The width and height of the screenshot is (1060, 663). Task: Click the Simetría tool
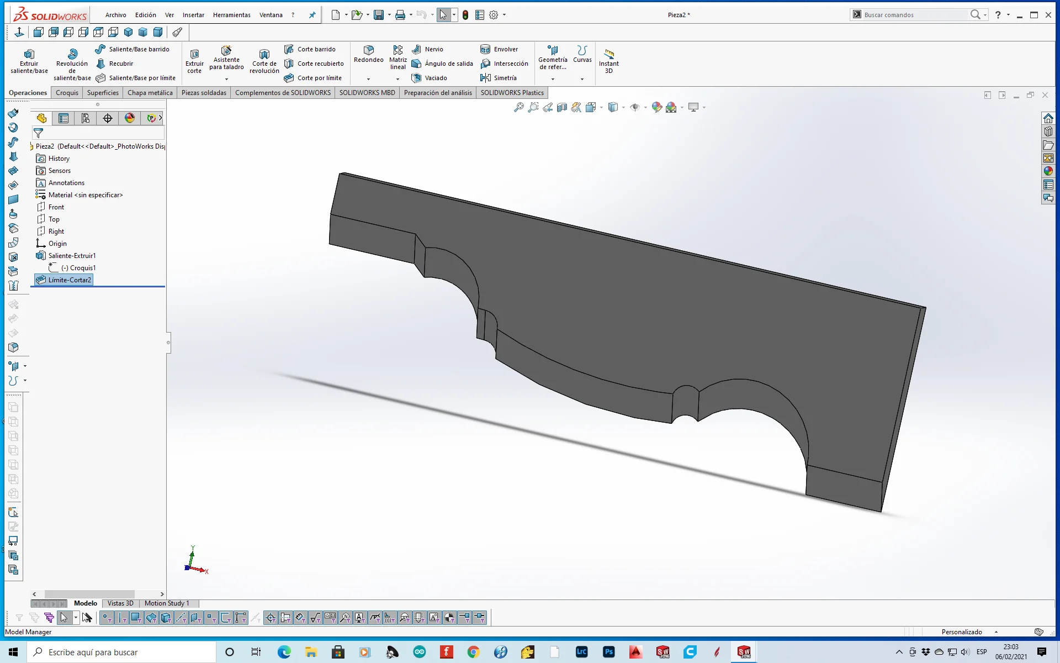click(x=501, y=78)
